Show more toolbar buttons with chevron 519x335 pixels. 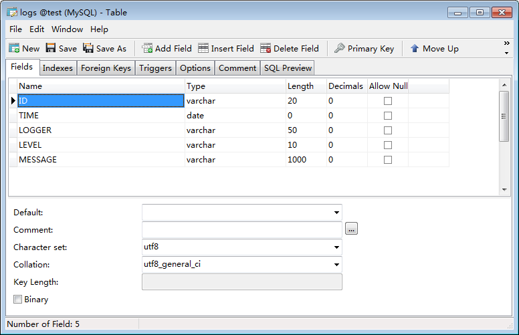tap(506, 43)
